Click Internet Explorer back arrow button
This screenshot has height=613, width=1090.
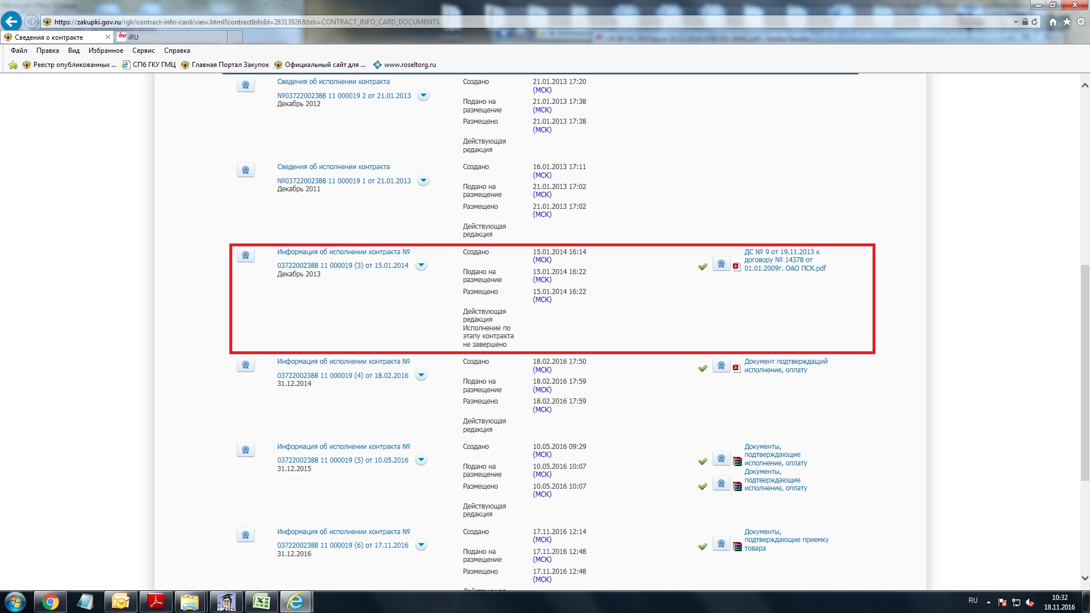(11, 22)
